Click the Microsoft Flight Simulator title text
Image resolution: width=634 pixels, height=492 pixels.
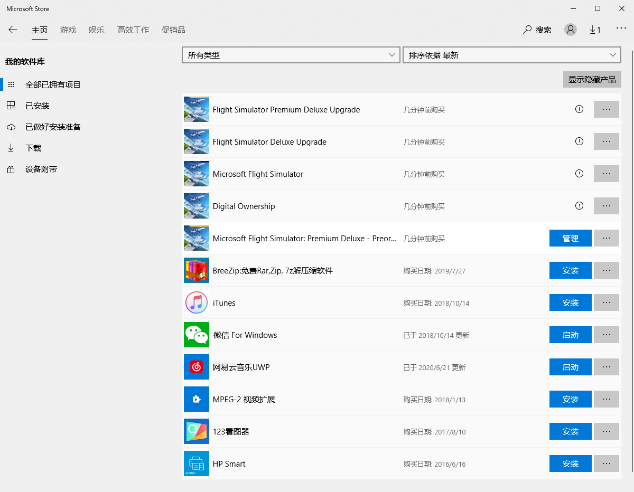(258, 174)
